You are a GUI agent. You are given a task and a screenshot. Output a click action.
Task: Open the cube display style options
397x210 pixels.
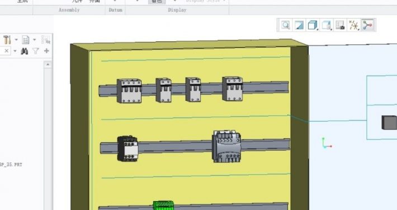coord(313,25)
